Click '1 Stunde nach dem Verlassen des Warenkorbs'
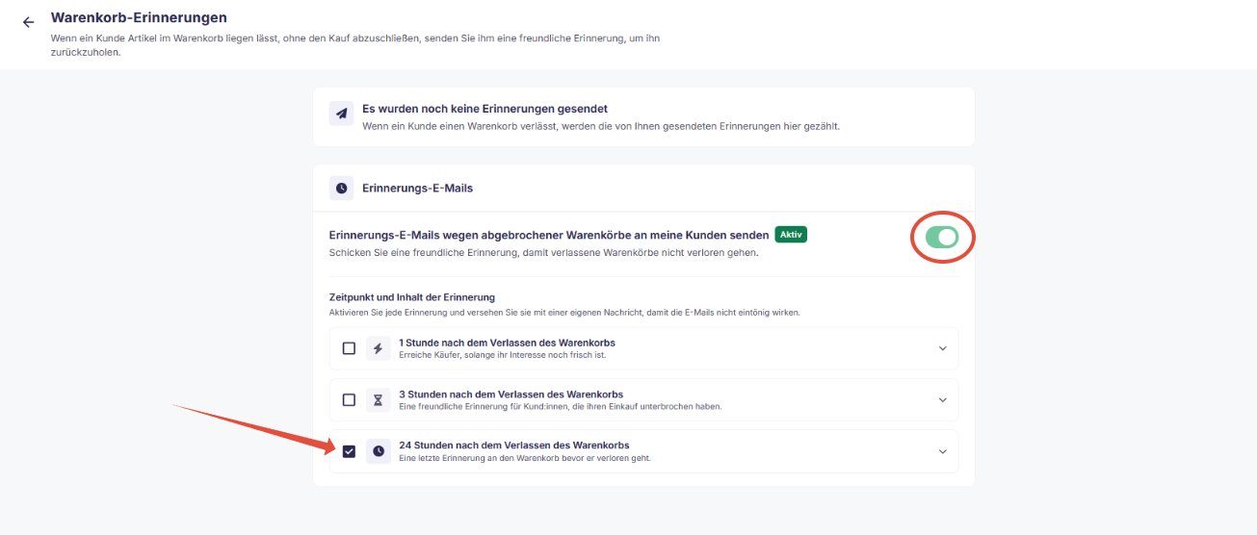1257x535 pixels. click(x=507, y=343)
